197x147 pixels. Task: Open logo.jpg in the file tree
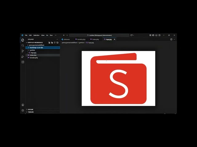click(43, 53)
